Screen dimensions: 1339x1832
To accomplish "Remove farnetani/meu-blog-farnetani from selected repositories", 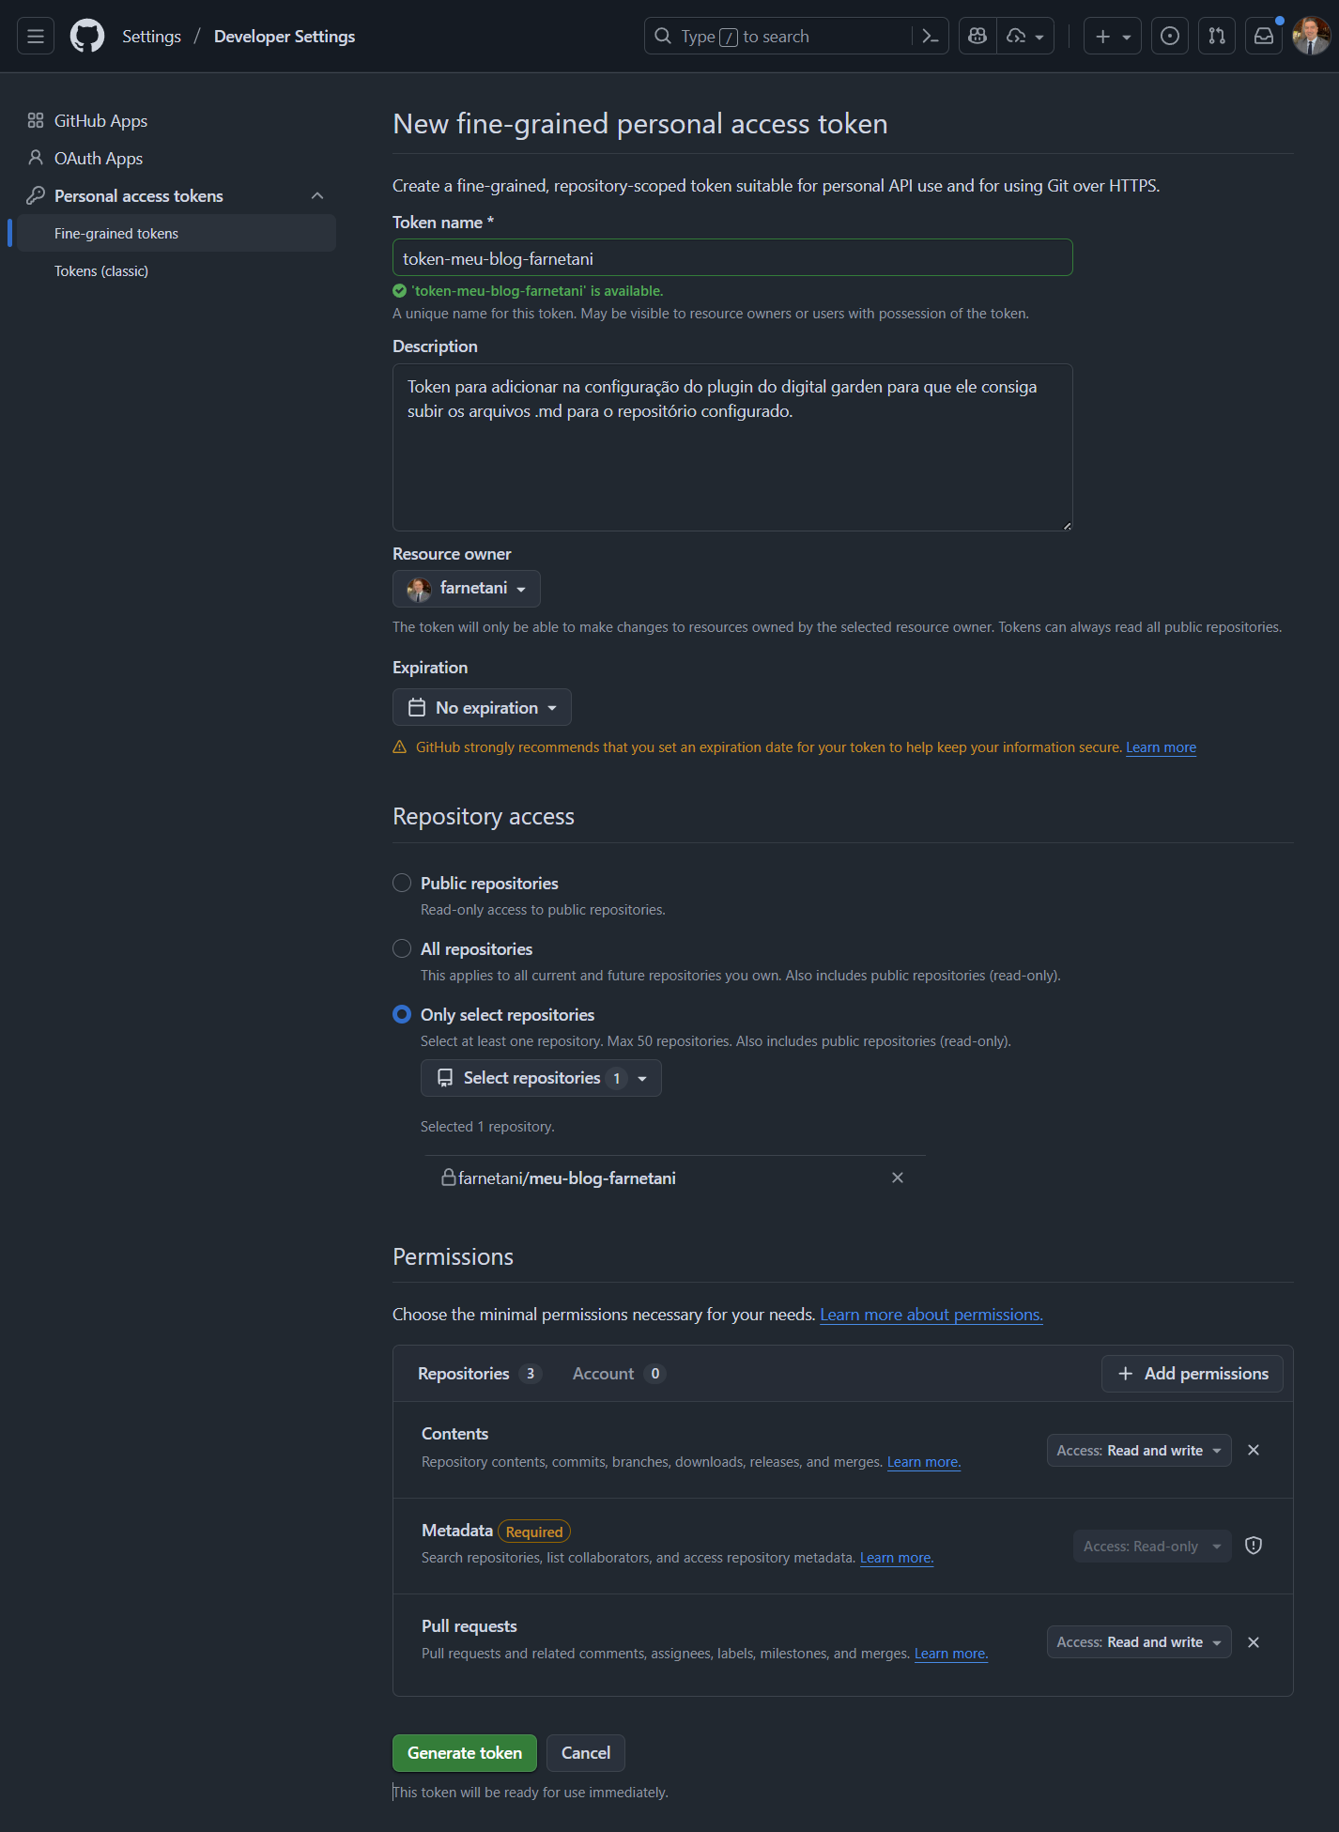I will tap(898, 1178).
